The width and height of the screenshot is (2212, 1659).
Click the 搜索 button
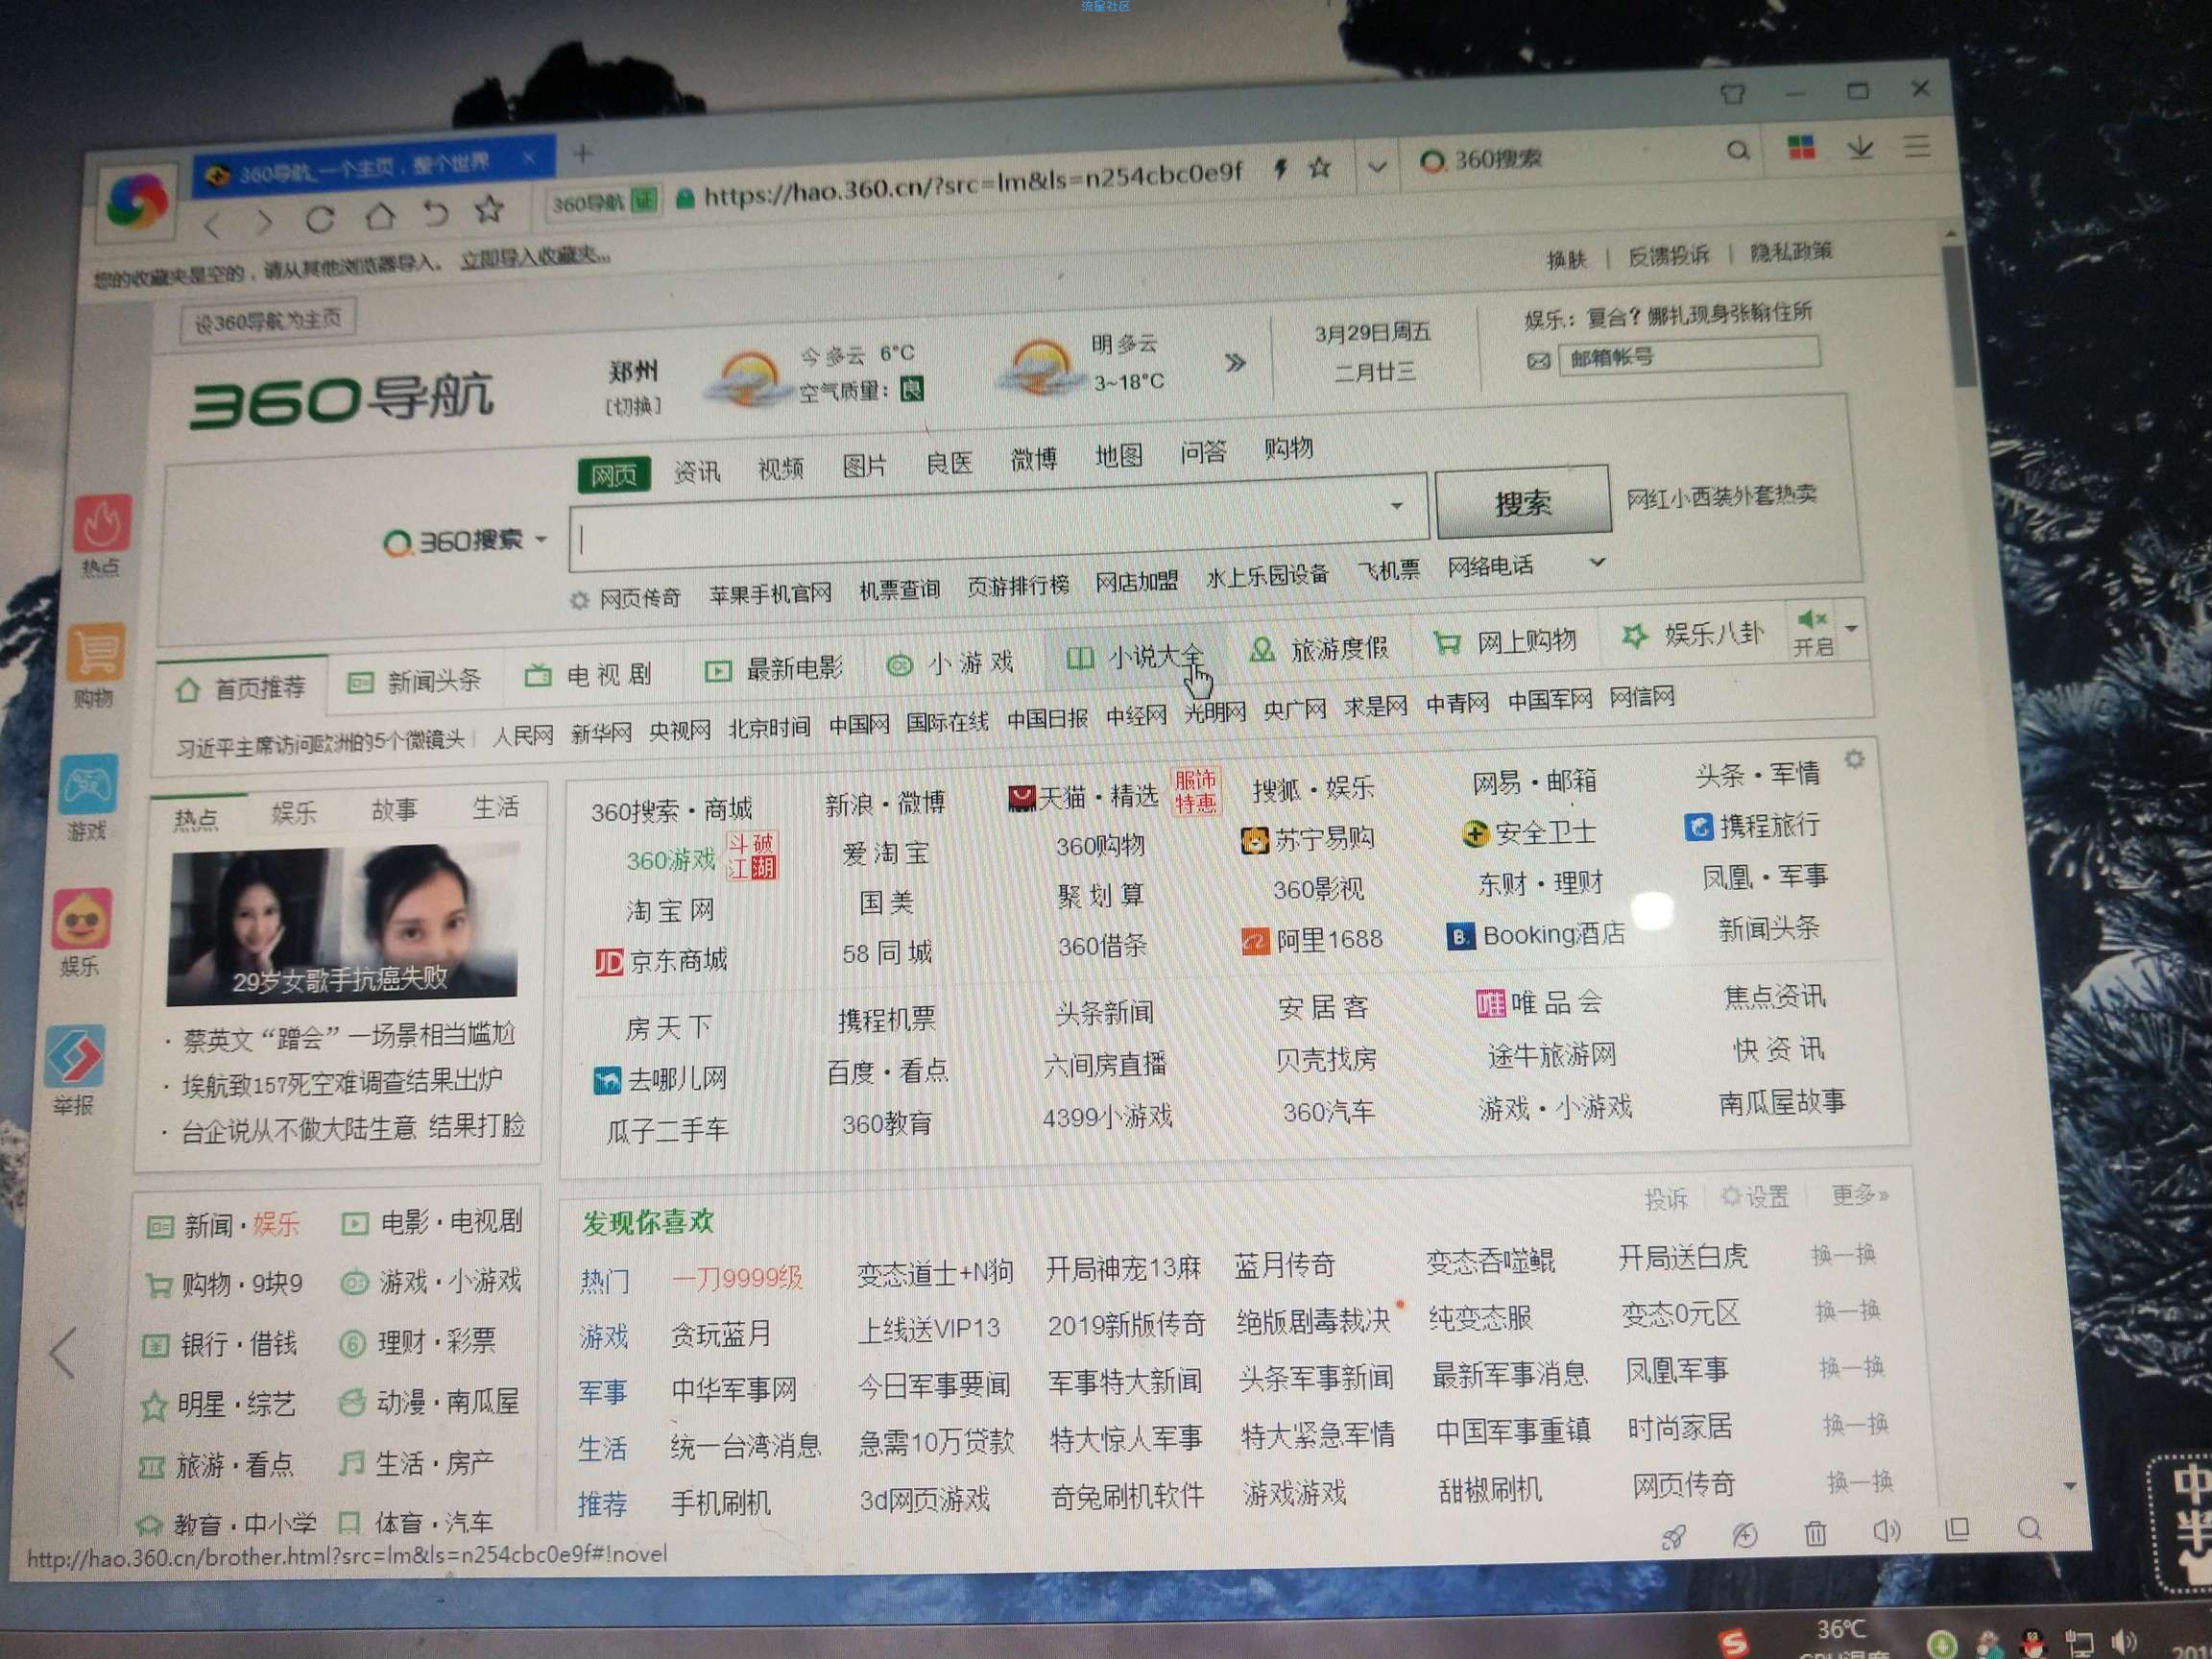(1523, 502)
